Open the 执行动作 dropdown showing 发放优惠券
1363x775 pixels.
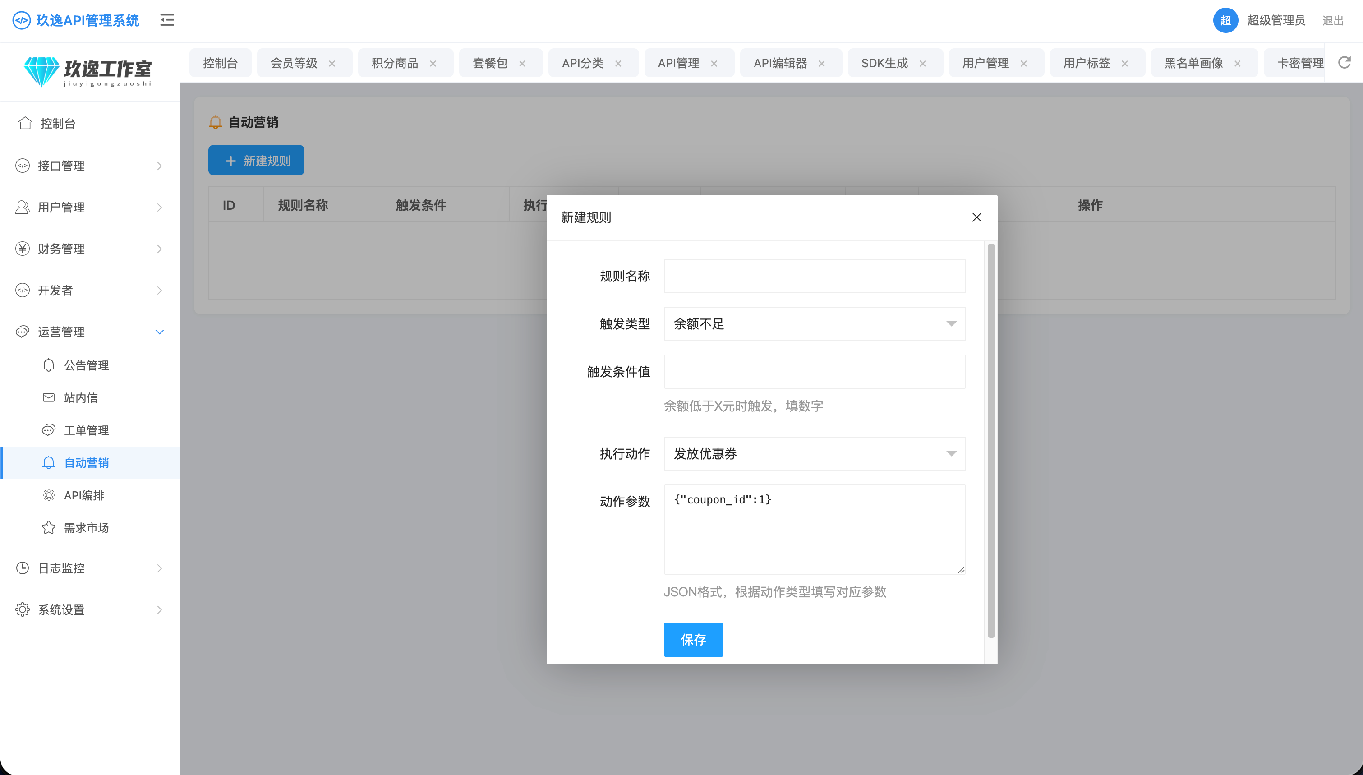pos(815,453)
